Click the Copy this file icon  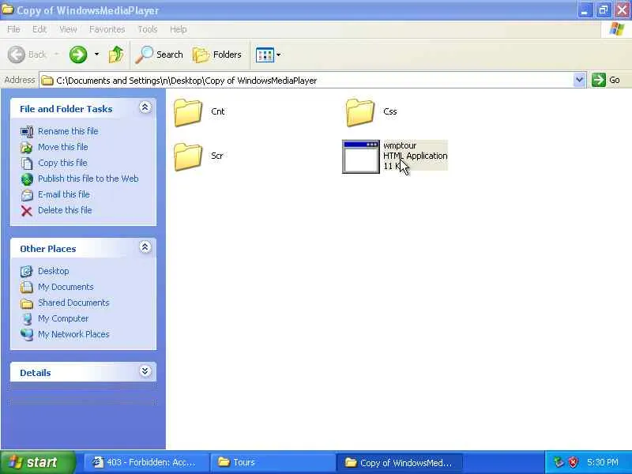pos(27,164)
